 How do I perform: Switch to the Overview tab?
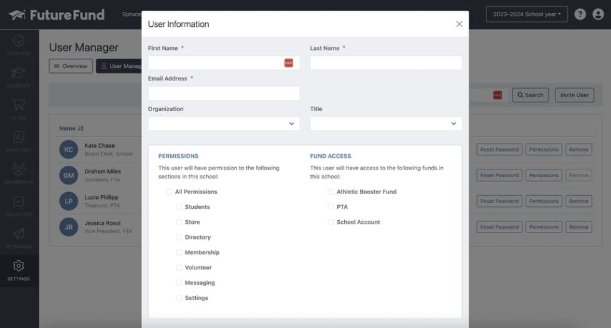click(x=70, y=66)
